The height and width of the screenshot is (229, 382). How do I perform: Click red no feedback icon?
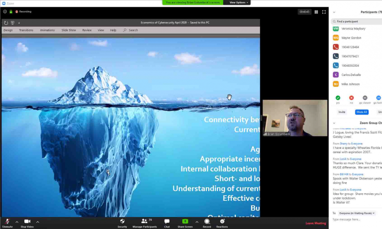[x=351, y=98]
